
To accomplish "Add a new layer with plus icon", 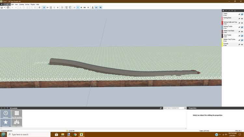I will pos(223,11).
